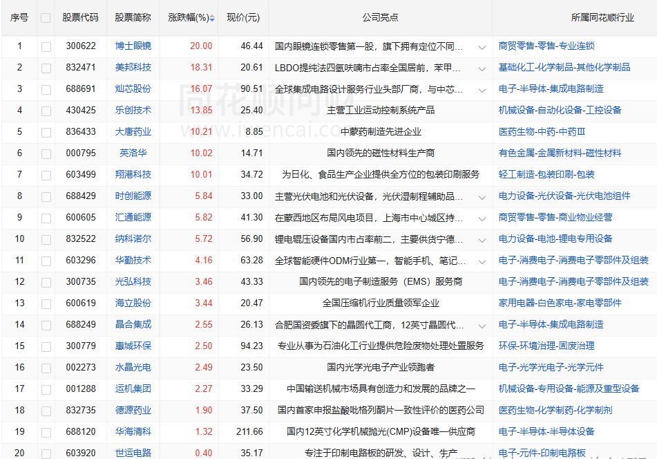Screen dimensions: 657x459
Task: Open stock link 灿芯股份
Action: coord(133,89)
